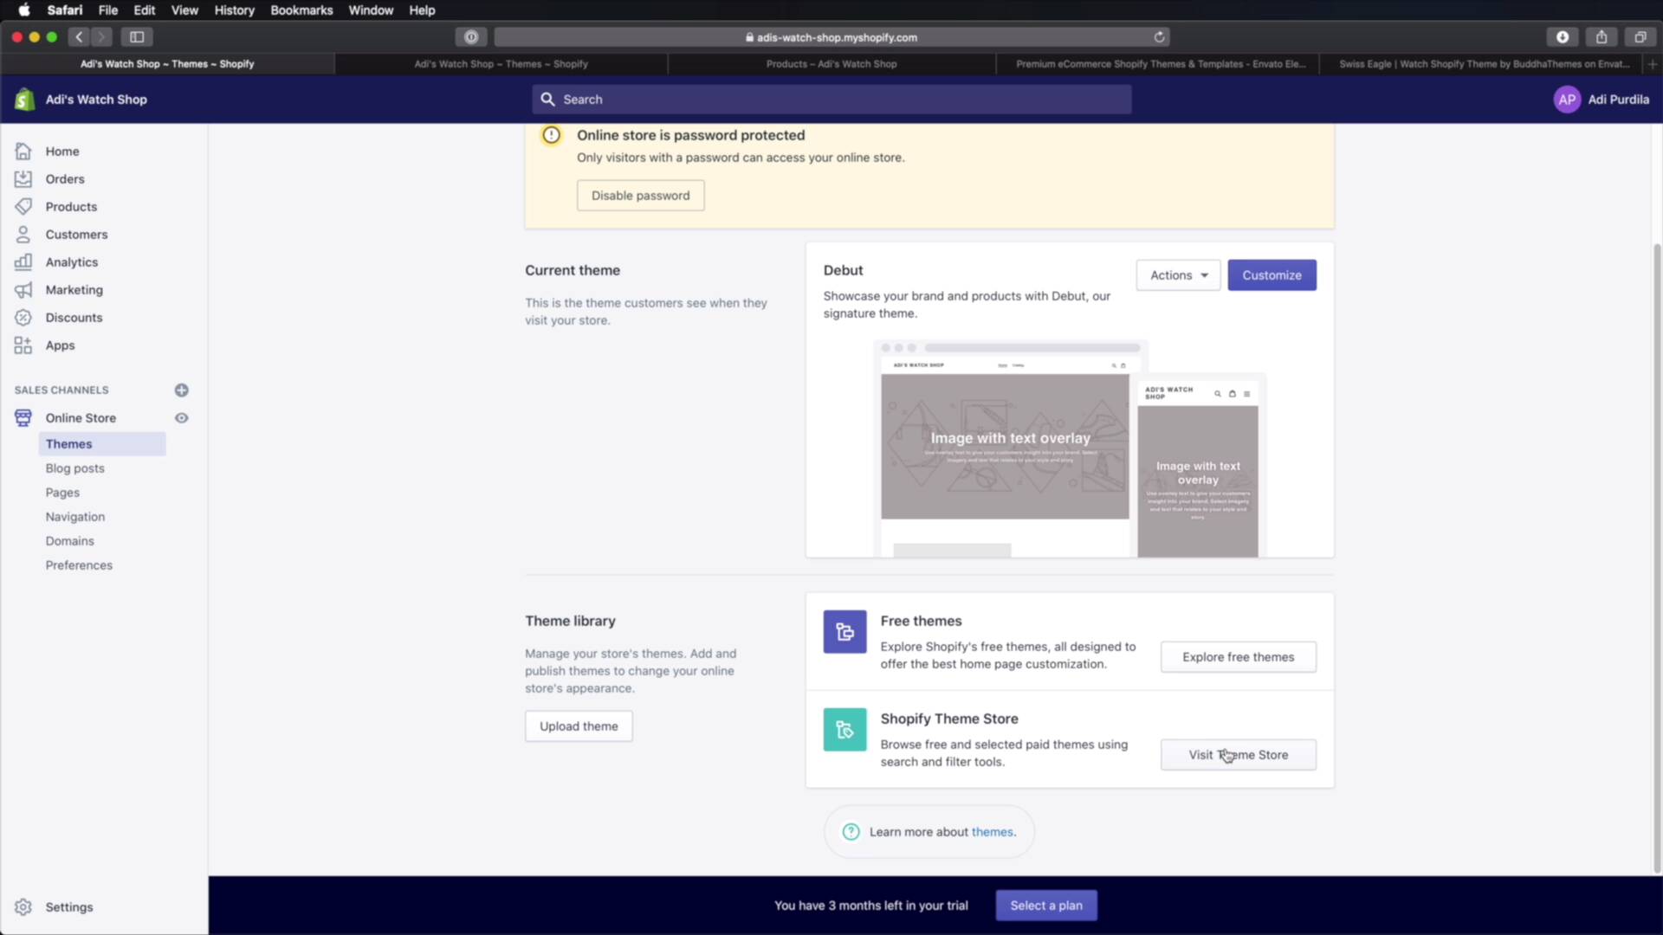The height and width of the screenshot is (935, 1663).
Task: Open the Bookmarks menu in menu bar
Action: [x=301, y=10]
